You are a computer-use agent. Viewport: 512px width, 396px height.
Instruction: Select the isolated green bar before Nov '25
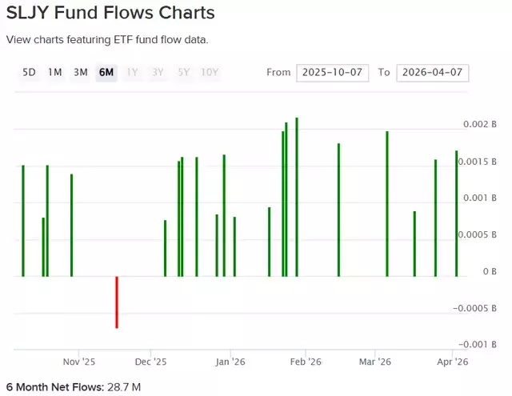[71, 225]
